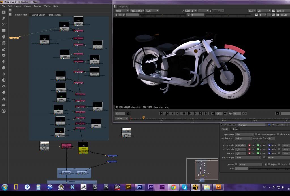This screenshot has width=290, height=196.
Task: Open the MetaData nodes tag icon
Action: click(x=3, y=92)
